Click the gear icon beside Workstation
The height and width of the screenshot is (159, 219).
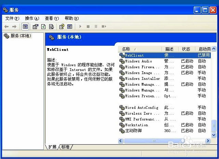[122, 125]
